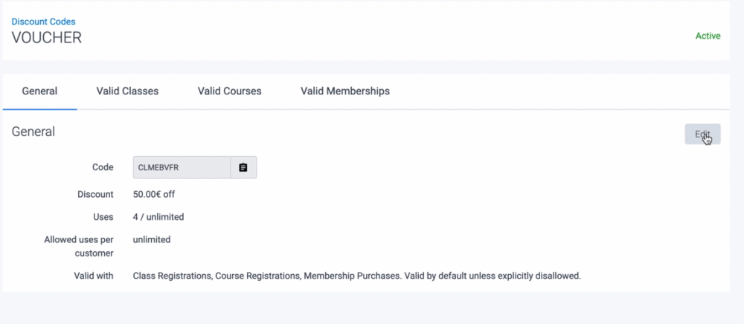Switch to the Valid Classes tab
This screenshot has height=324, width=744.
coord(127,91)
